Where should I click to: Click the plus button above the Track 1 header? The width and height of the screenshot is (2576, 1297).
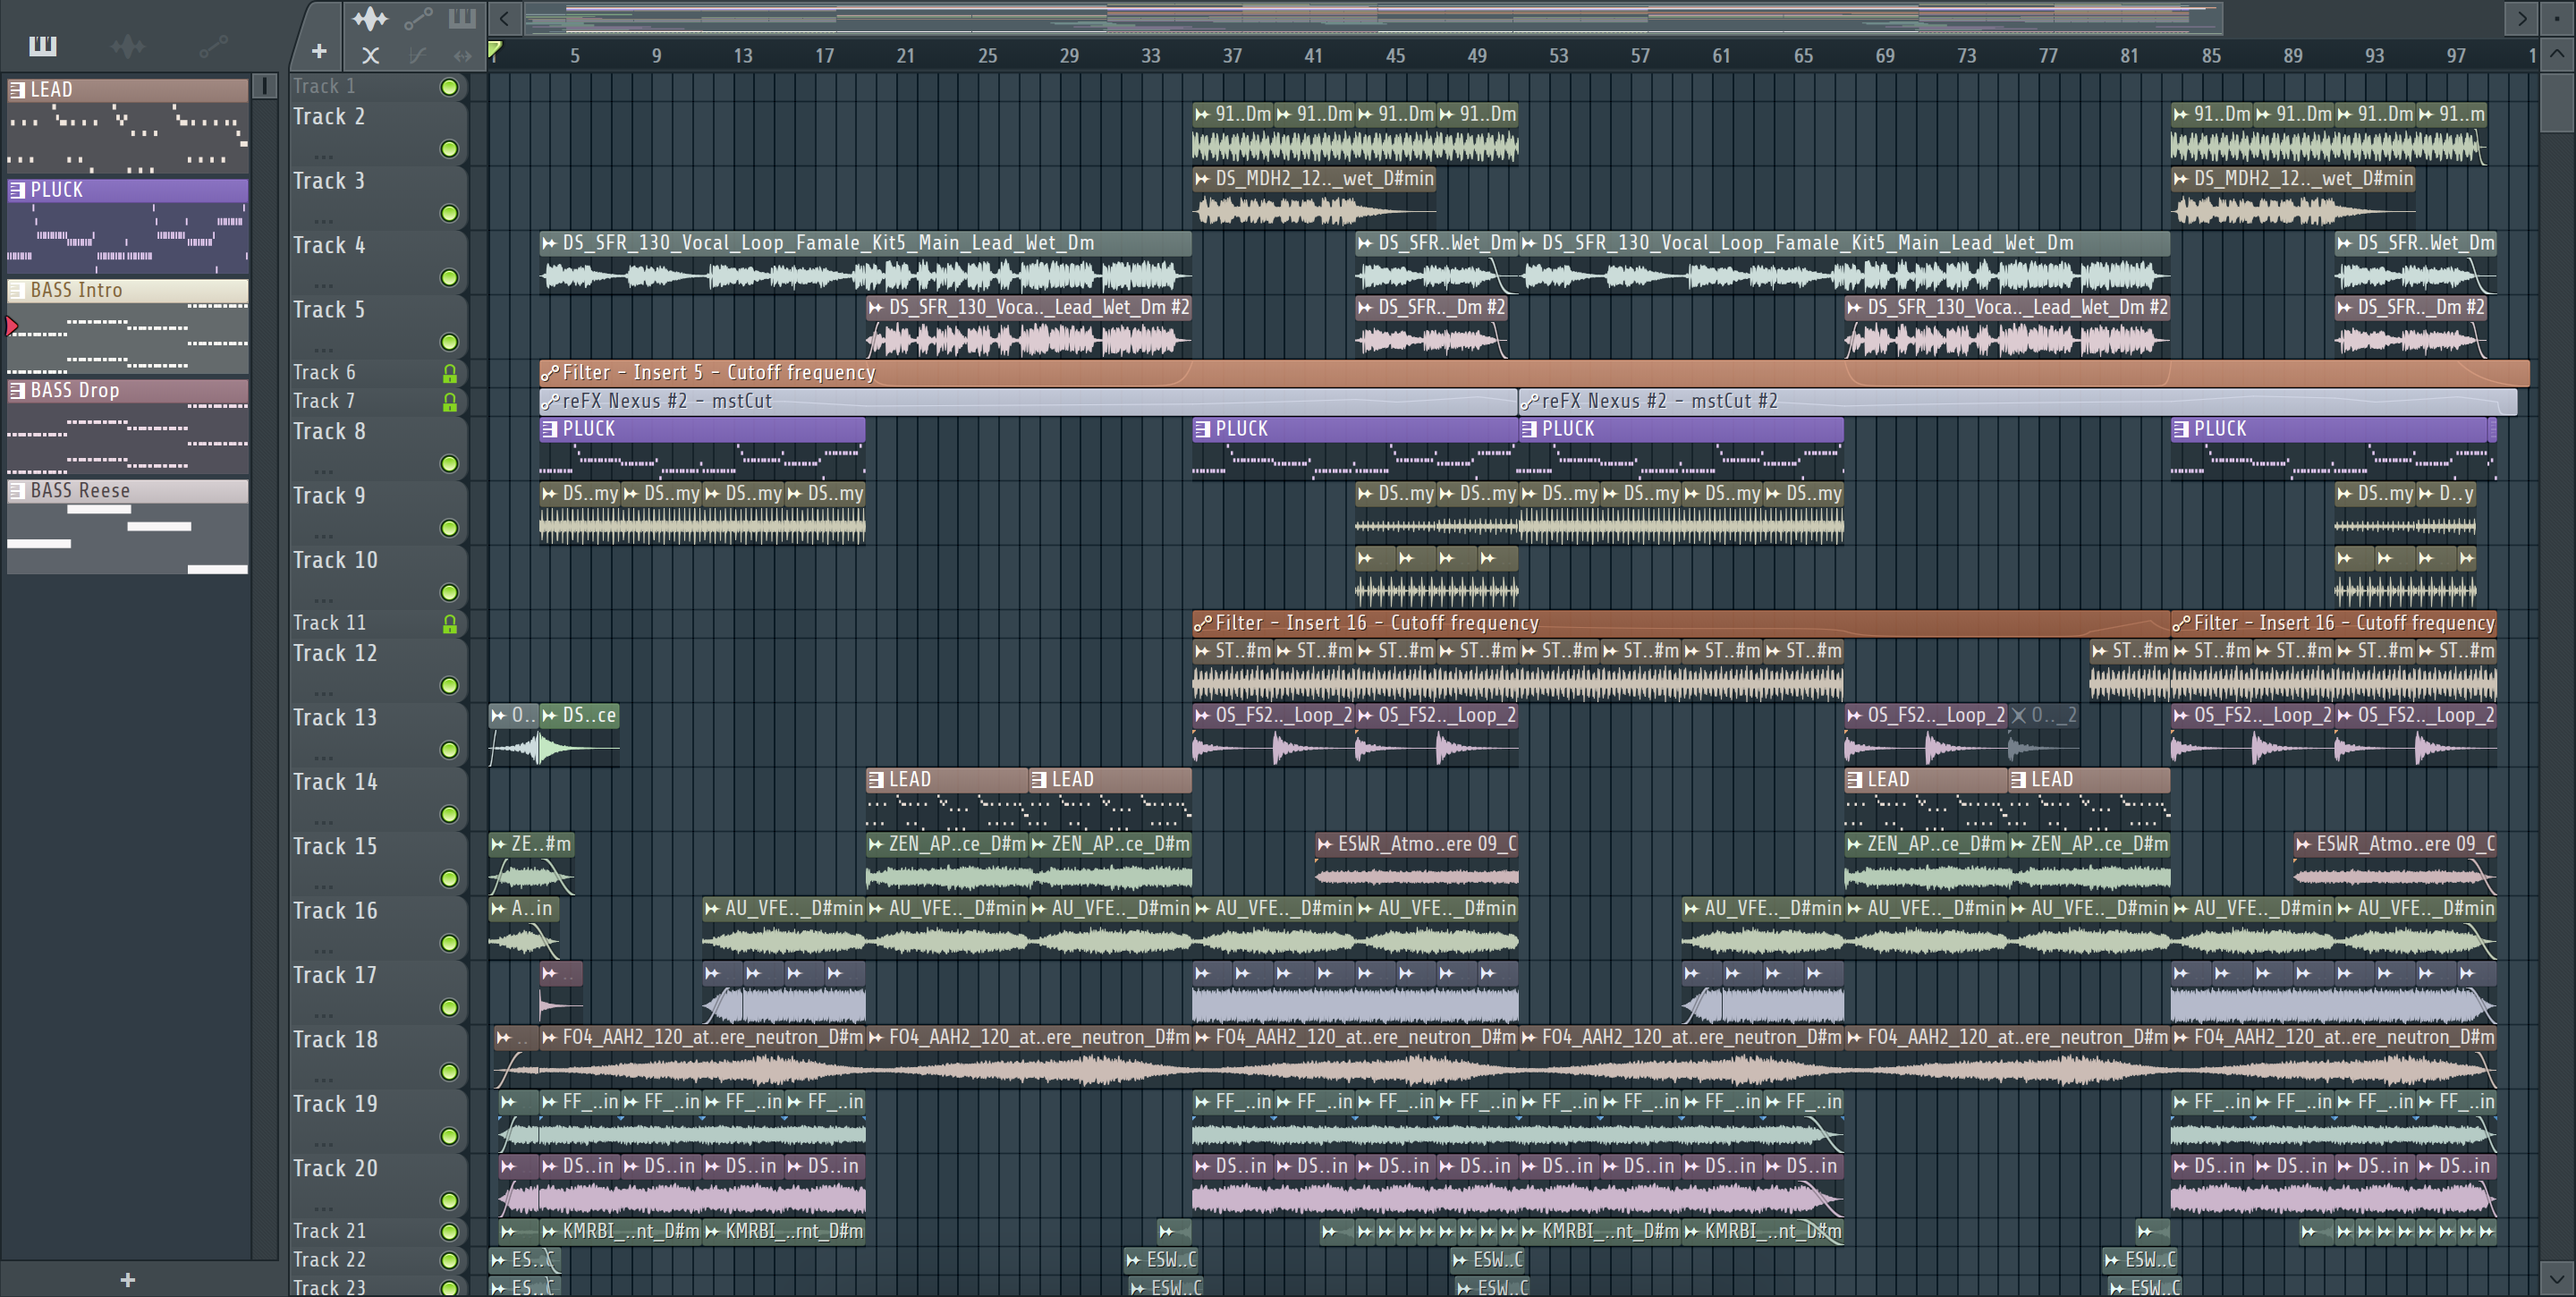point(319,51)
